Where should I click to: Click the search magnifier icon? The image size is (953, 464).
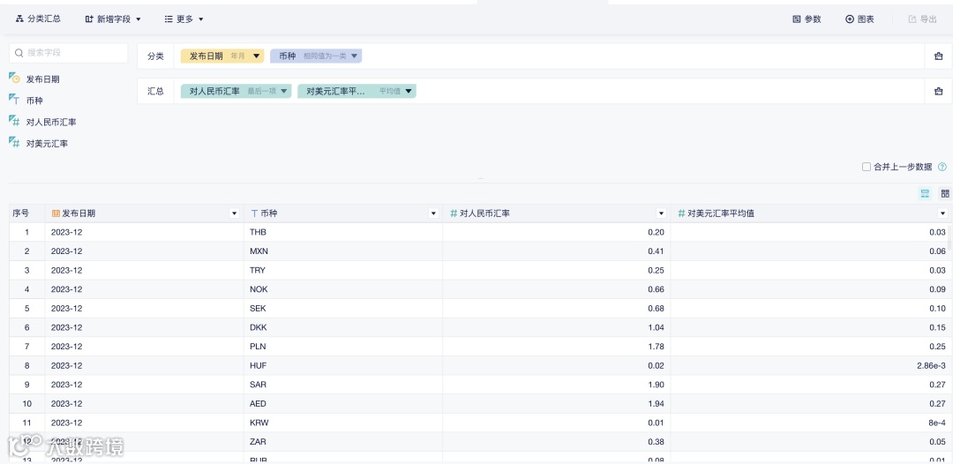[19, 53]
